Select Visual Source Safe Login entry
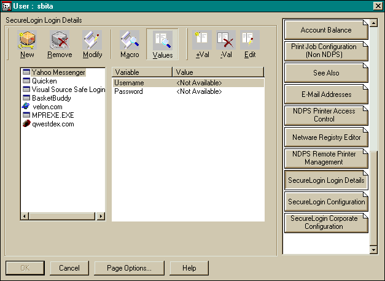Image resolution: width=385 pixels, height=281 pixels. pos(69,90)
